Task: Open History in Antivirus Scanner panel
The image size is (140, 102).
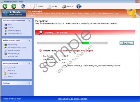Action: click(10, 76)
